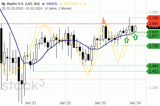Screen dimensions: 160x106
Task: Select the Mapfre S.A. (L&S, Bid) title
Action: coord(23,4)
